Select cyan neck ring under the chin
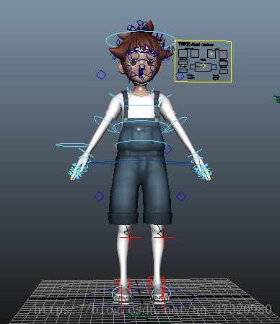 (142, 82)
